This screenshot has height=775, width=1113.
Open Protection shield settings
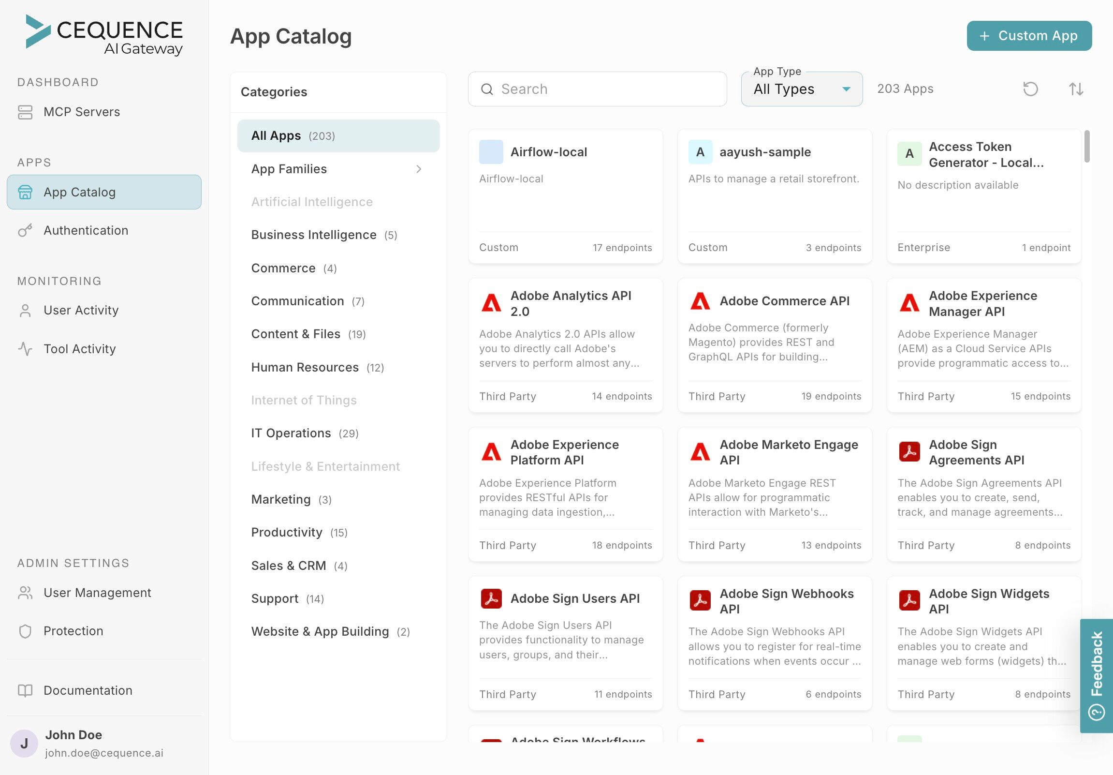[73, 631]
